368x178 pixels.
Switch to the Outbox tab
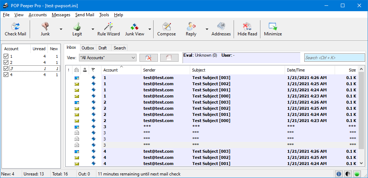[x=88, y=48]
